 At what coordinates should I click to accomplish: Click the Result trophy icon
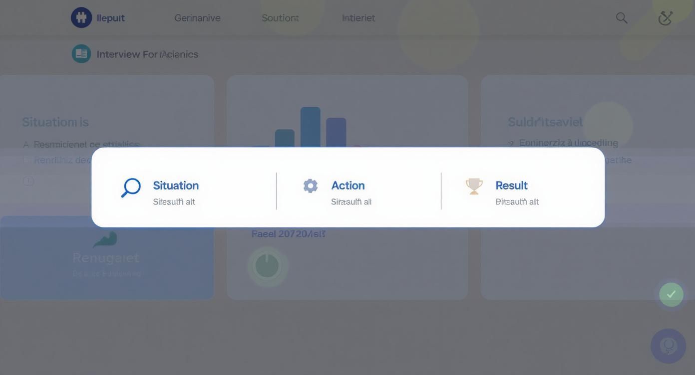(x=474, y=186)
